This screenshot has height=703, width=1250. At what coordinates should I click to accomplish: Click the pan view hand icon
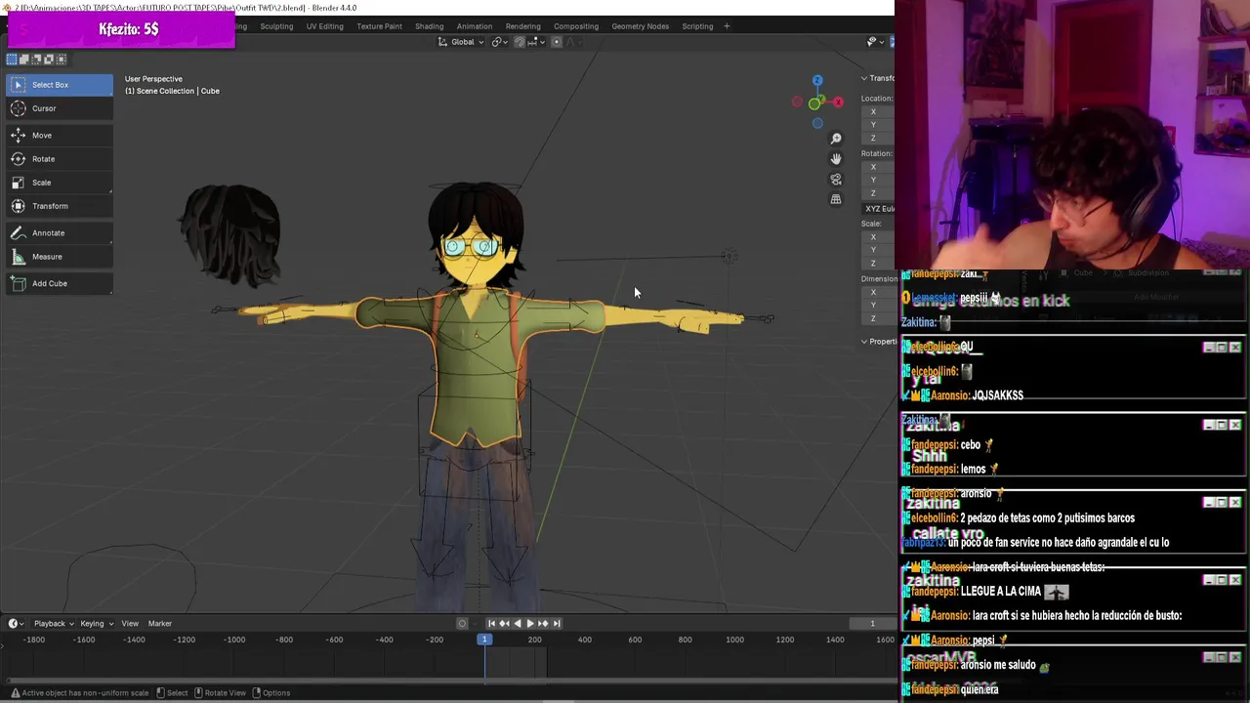[x=836, y=159]
